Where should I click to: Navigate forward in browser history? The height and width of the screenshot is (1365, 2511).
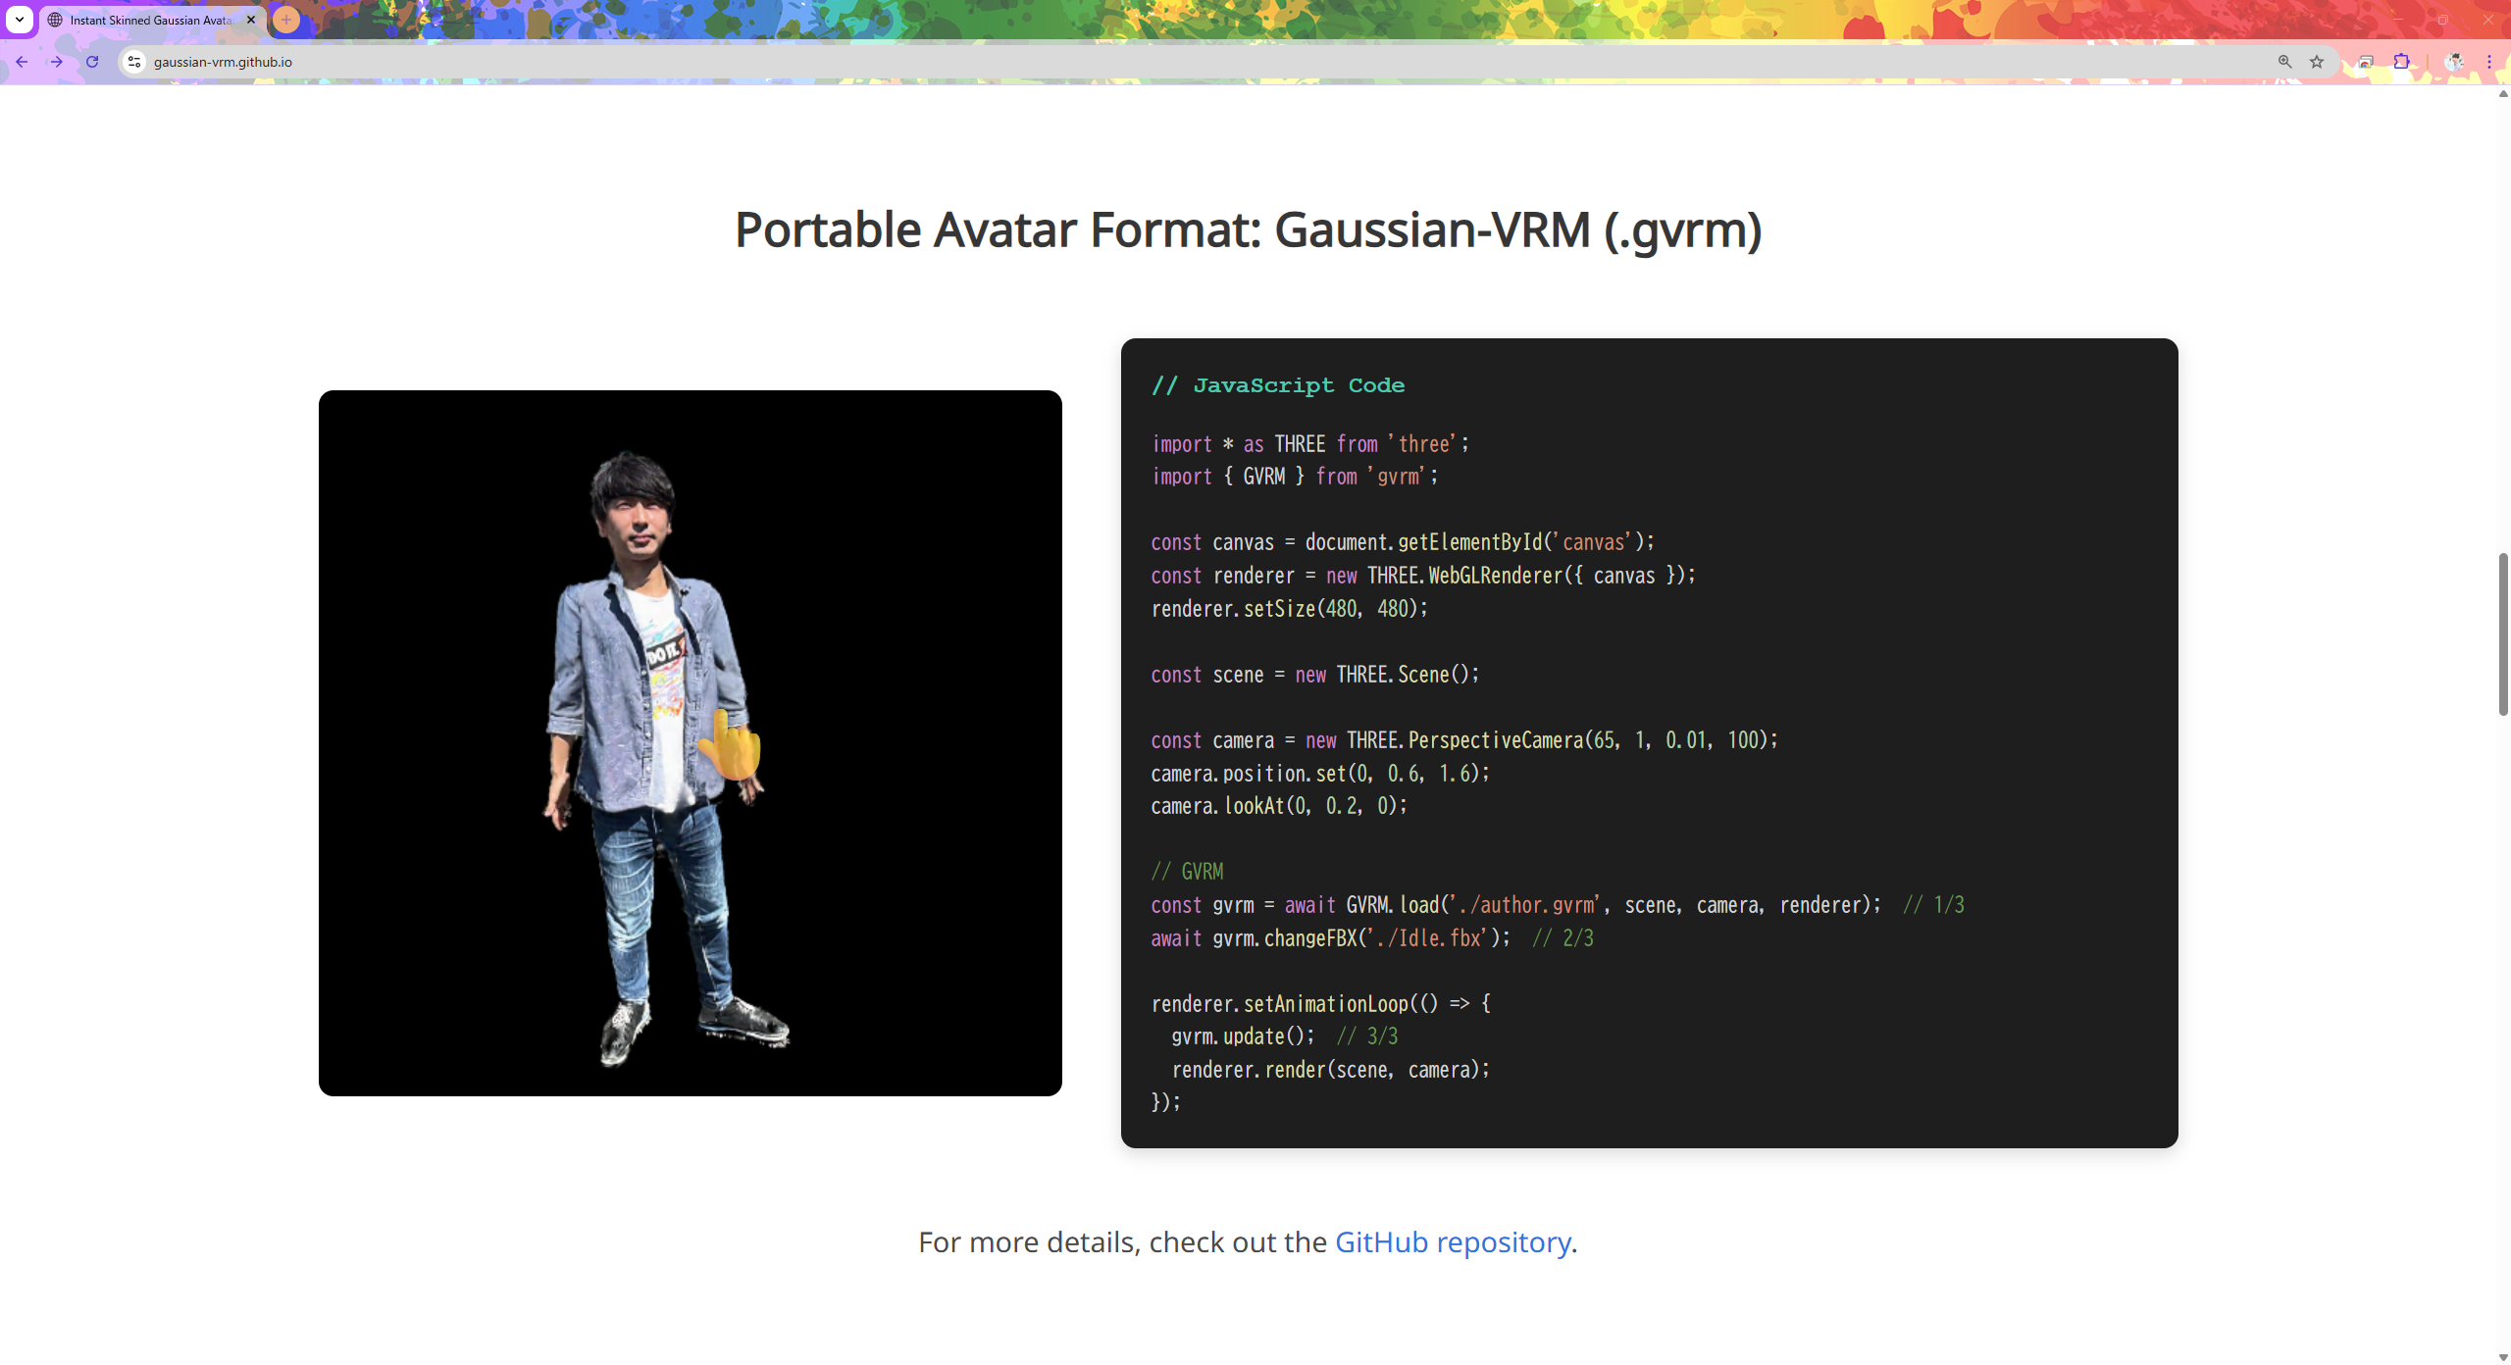56,61
